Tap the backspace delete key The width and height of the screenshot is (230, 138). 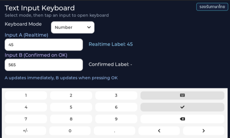(x=182, y=119)
